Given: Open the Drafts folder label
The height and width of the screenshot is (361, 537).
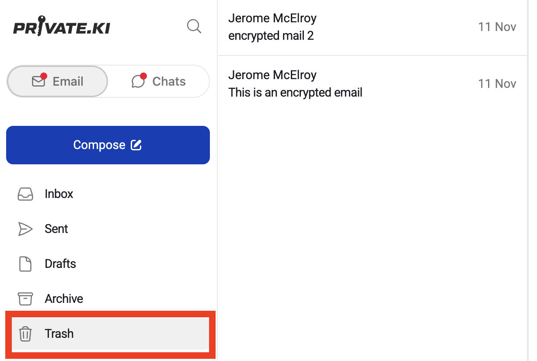Looking at the screenshot, I should [60, 264].
